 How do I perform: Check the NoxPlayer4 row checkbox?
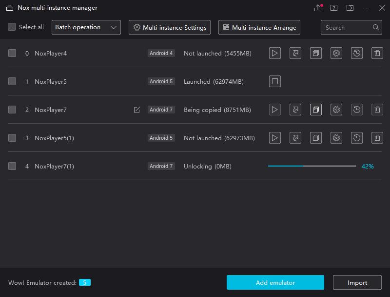click(x=12, y=53)
